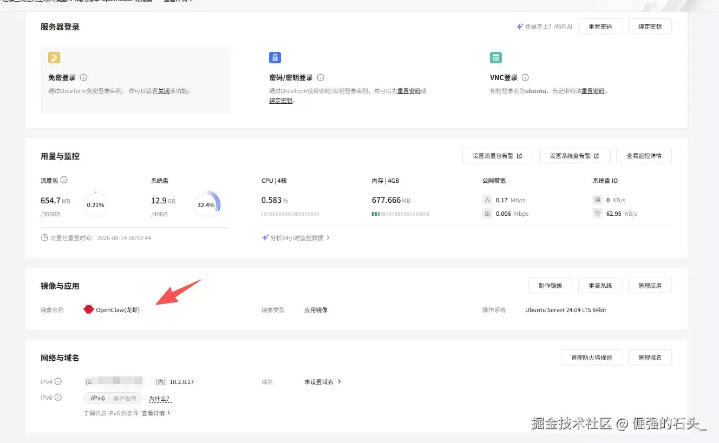Click the memory usage bar

[401, 214]
